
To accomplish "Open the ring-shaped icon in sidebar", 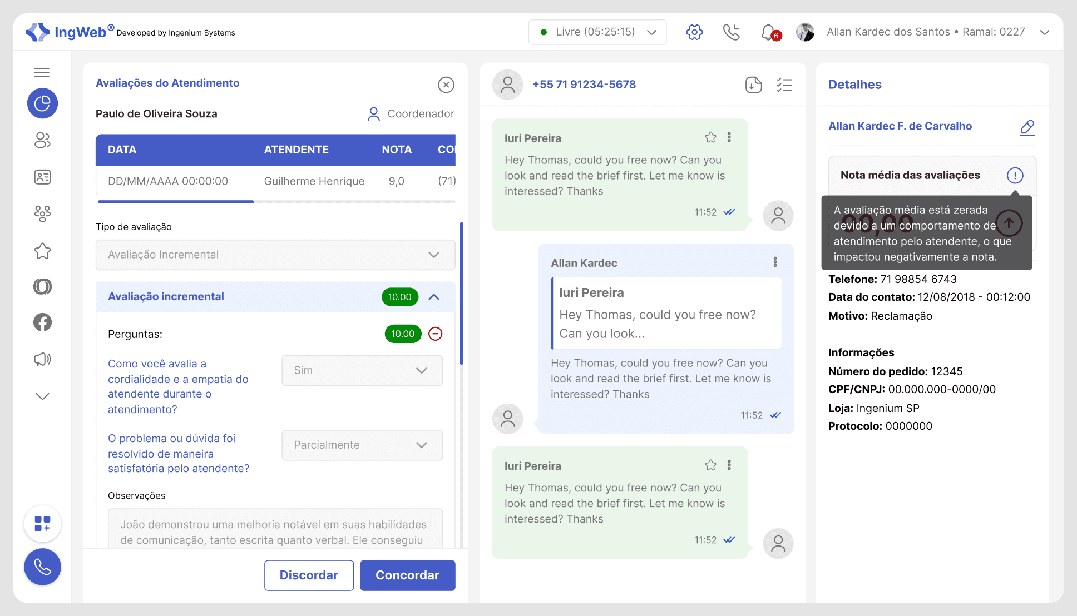I will coord(42,286).
